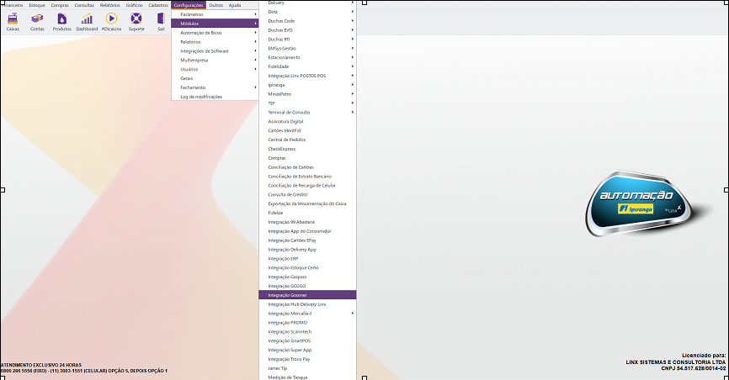This screenshot has height=380, width=729.
Task: Select Integração Scanntech module
Action: tap(307, 331)
